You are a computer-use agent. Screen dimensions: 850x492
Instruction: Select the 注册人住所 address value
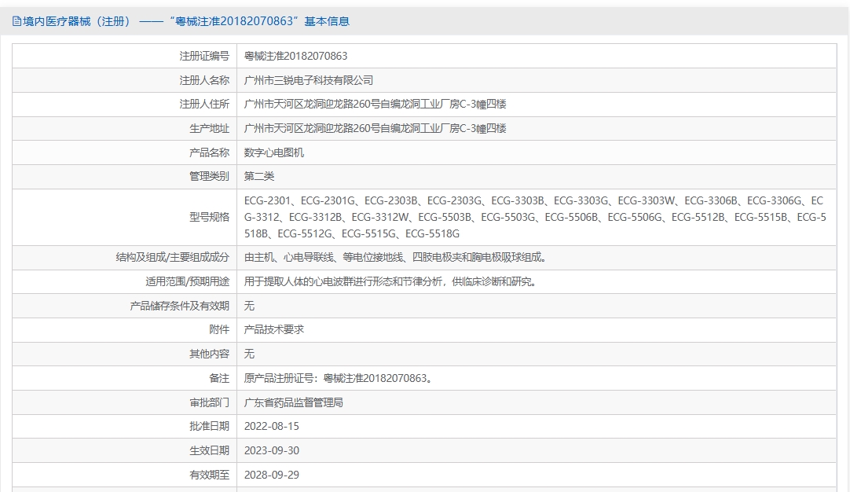[376, 105]
